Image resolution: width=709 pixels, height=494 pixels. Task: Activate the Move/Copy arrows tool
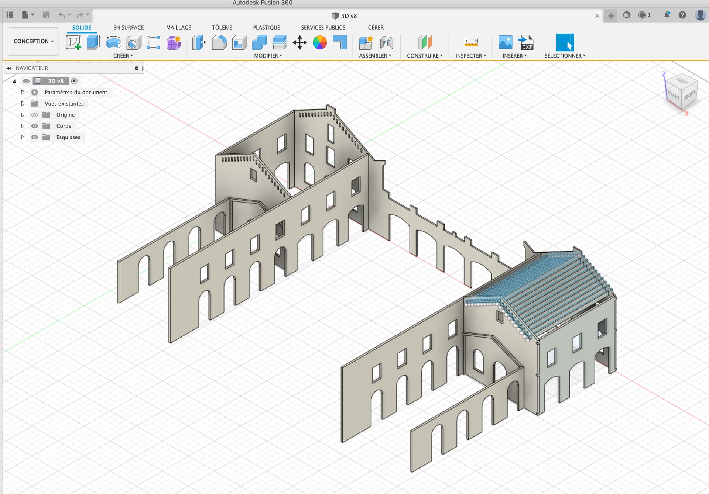(x=300, y=42)
